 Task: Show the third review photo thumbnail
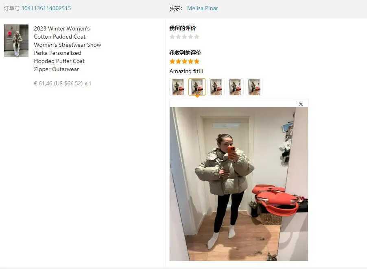point(216,87)
